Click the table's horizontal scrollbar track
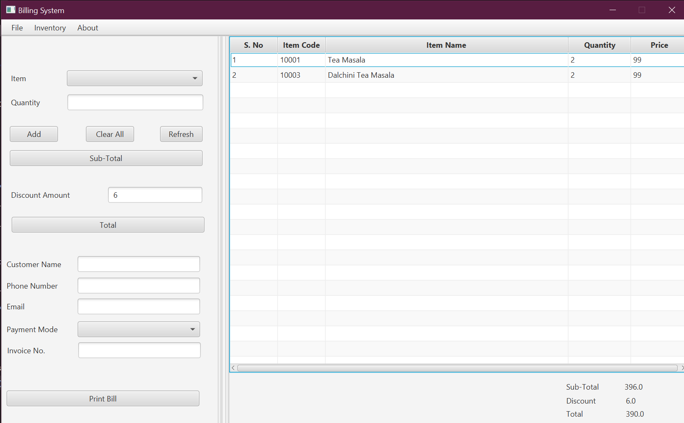 pos(457,368)
